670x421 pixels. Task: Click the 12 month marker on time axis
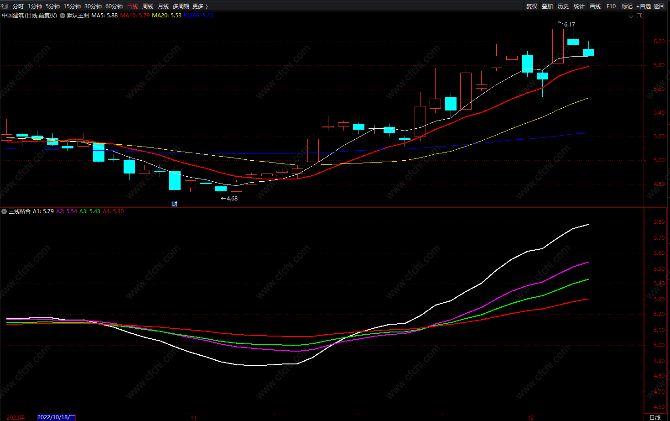click(x=530, y=417)
